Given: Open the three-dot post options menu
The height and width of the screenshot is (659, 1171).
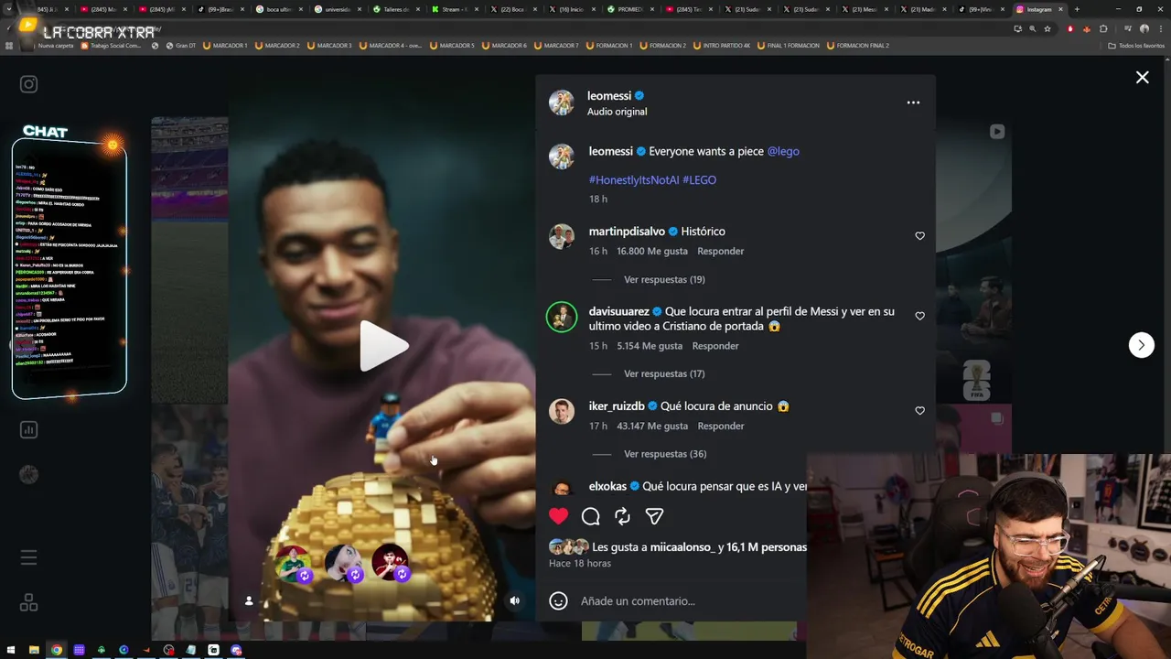Looking at the screenshot, I should (x=913, y=103).
